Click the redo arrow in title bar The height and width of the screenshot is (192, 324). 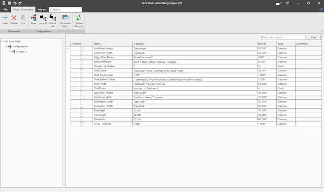(20, 3)
